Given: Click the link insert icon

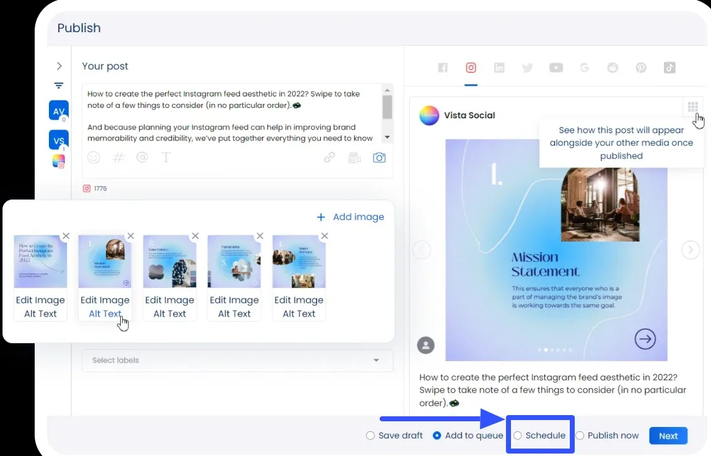Looking at the screenshot, I should 329,158.
